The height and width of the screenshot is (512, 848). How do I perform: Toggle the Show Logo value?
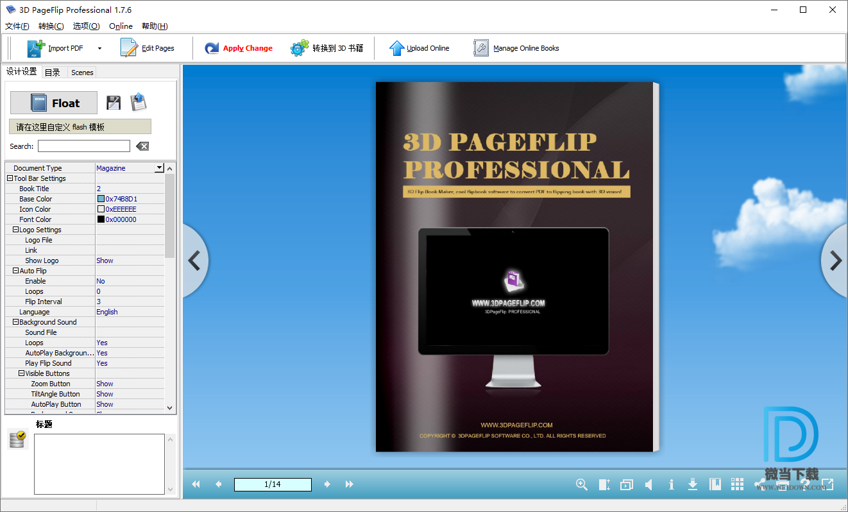[x=130, y=260]
